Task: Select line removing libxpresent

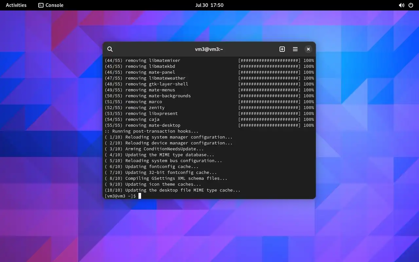Action: tap(209, 113)
